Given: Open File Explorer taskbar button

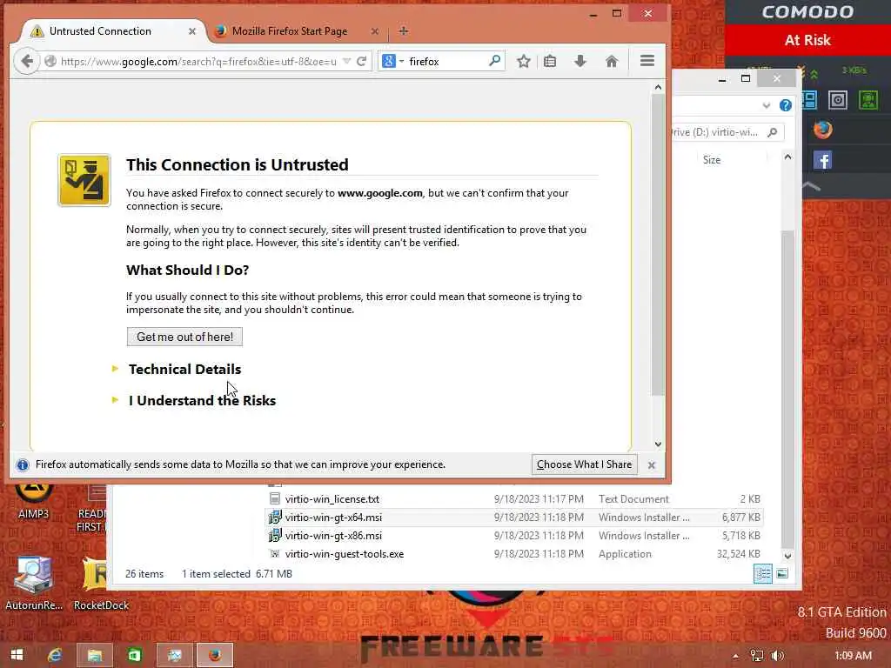Looking at the screenshot, I should coord(94,655).
